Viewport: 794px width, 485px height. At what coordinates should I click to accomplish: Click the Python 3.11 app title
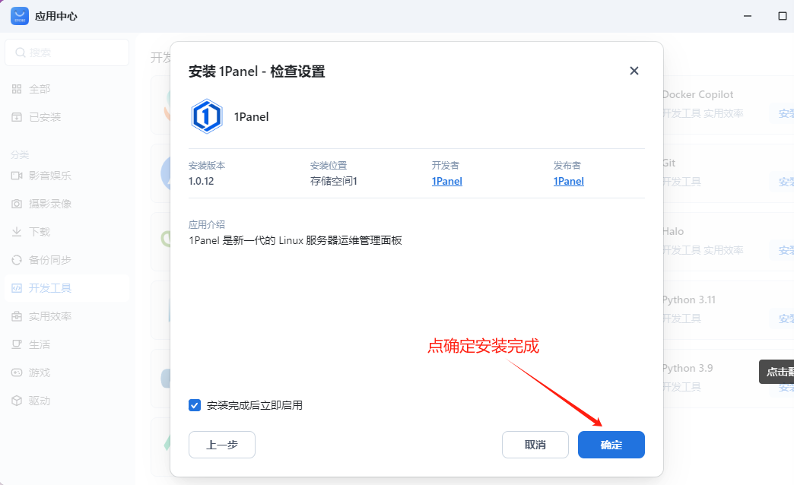[x=689, y=300]
